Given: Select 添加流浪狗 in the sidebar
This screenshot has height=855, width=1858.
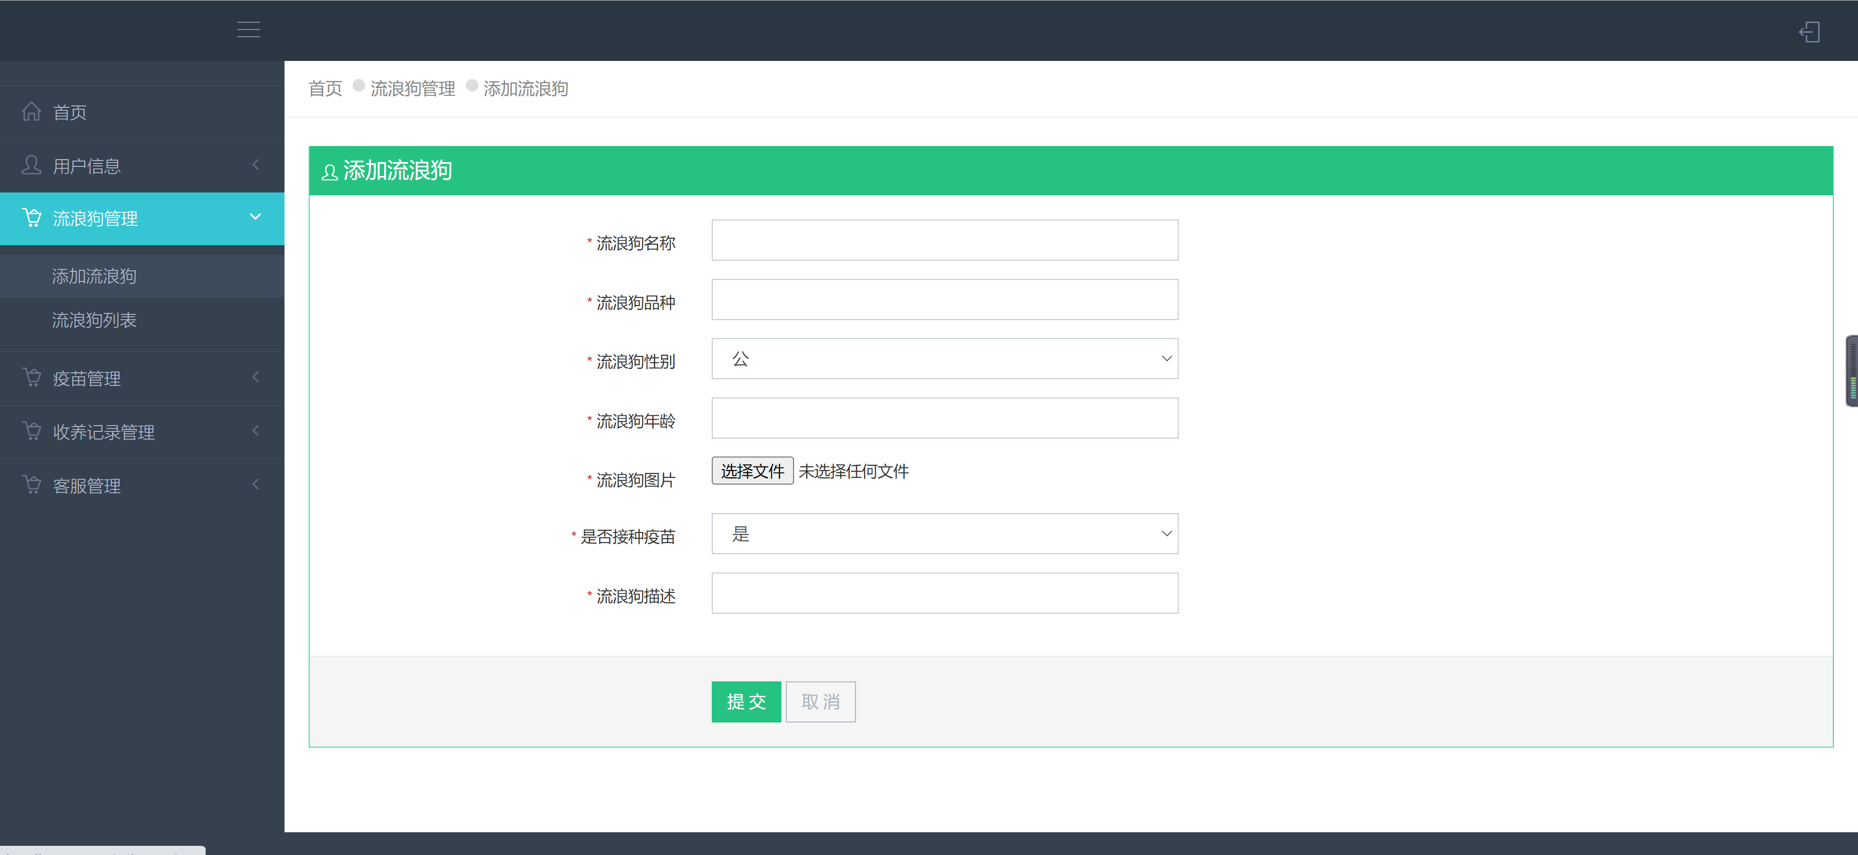Looking at the screenshot, I should (94, 276).
